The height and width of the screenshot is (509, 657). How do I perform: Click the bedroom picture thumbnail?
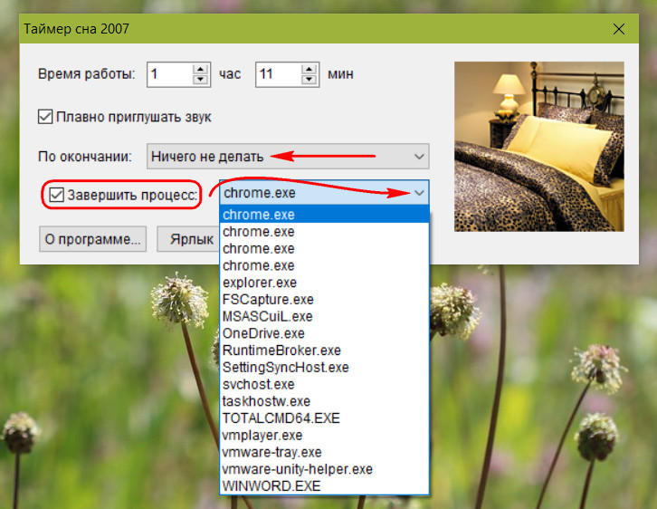(539, 147)
